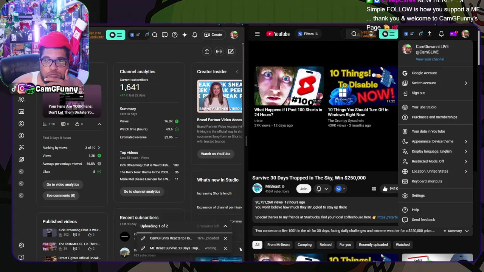Edit the CamGFunny Reacts upload details
Image resolution: width=484 pixels, height=272 pixels.
pos(143,238)
